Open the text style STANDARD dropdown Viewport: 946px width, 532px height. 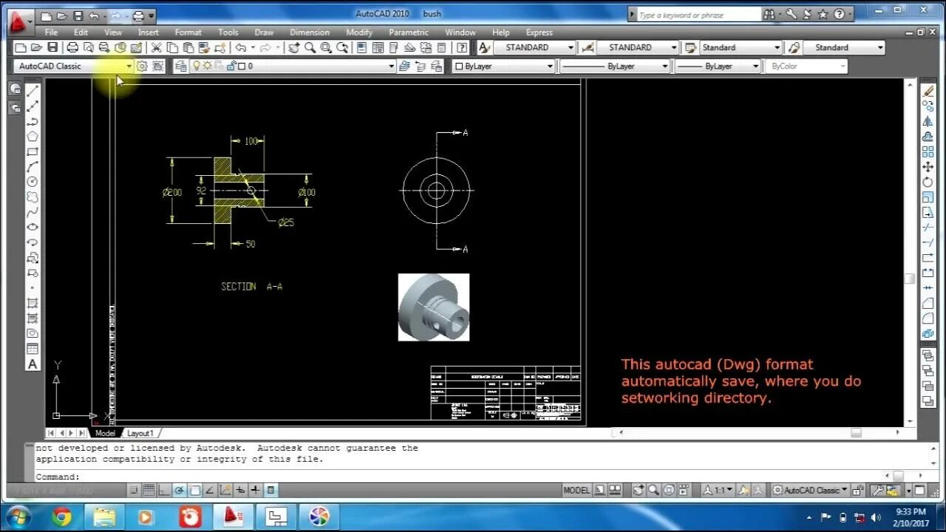click(535, 47)
